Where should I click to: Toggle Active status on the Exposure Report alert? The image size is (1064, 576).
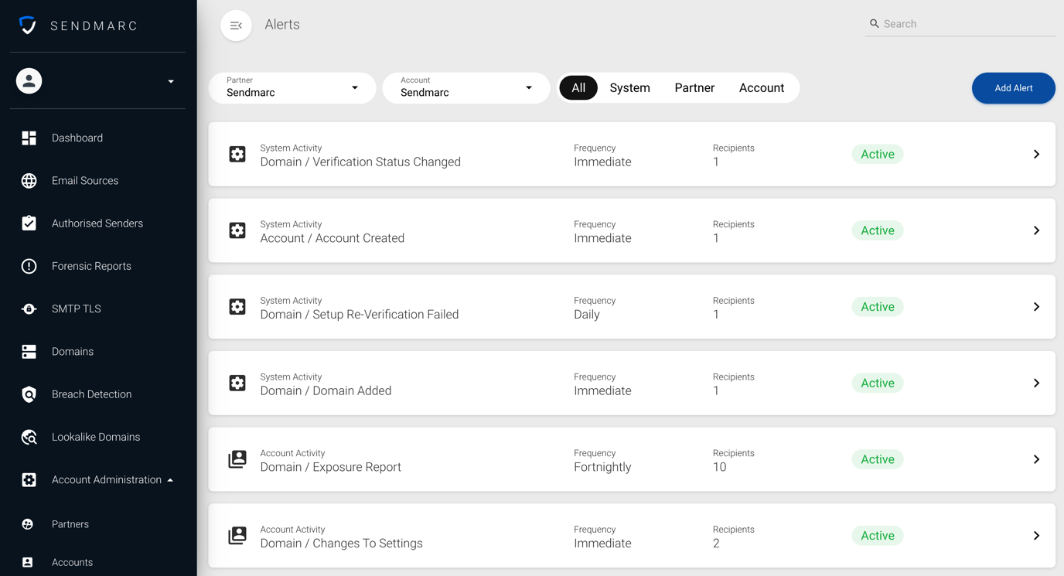click(x=877, y=459)
